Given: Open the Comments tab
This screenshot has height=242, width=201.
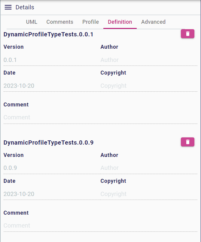Looking at the screenshot, I should pos(59,22).
